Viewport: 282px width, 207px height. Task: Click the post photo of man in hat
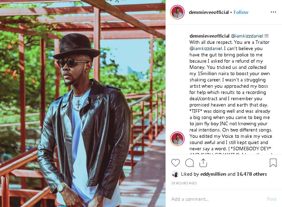[83, 104]
